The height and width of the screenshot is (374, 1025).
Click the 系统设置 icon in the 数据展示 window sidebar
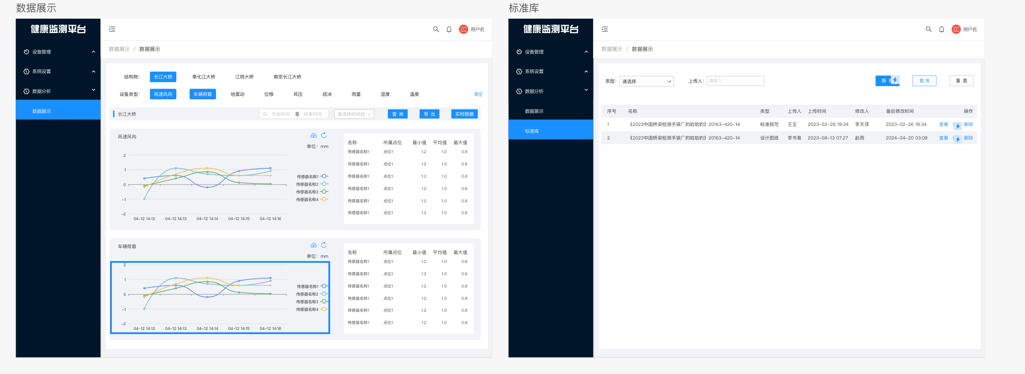(x=26, y=71)
